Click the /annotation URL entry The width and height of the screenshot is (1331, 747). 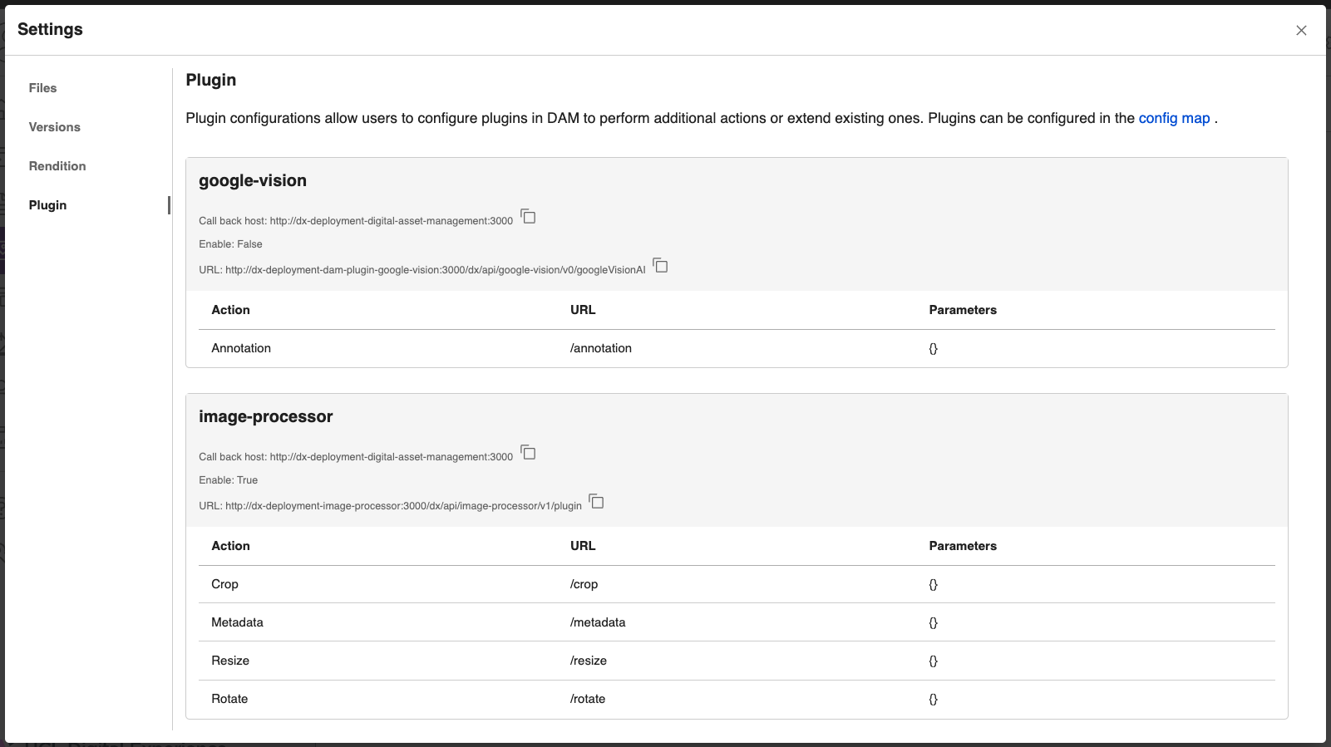(600, 348)
